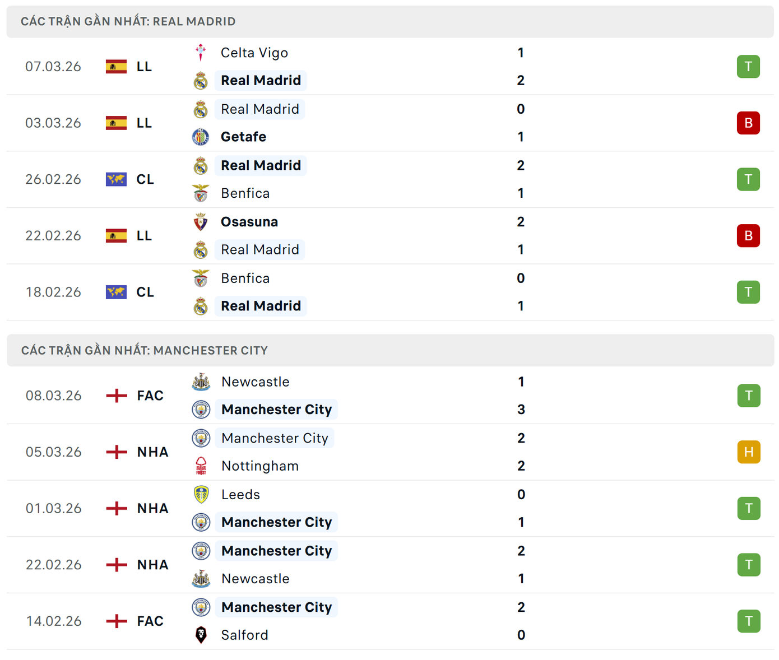The height and width of the screenshot is (660, 779).
Task: Click the red B loss badge for Getafe match
Action: pos(749,123)
